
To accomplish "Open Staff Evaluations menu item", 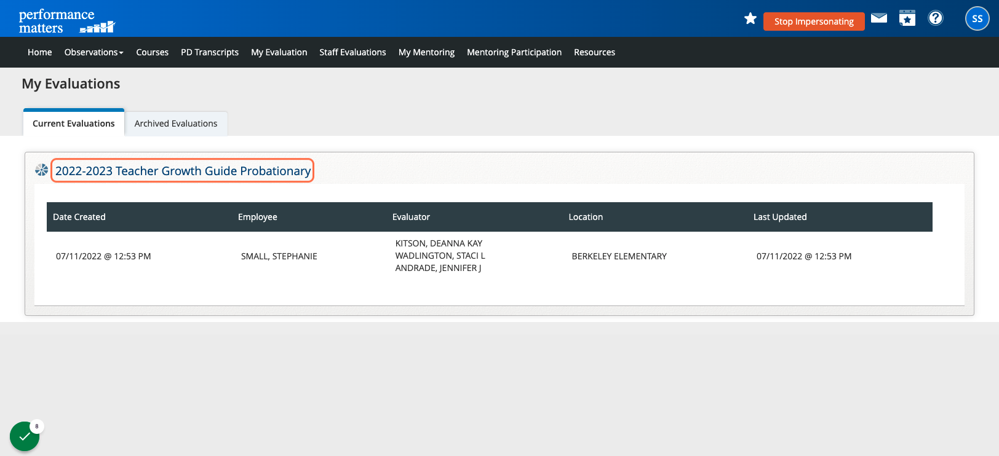I will coord(353,52).
